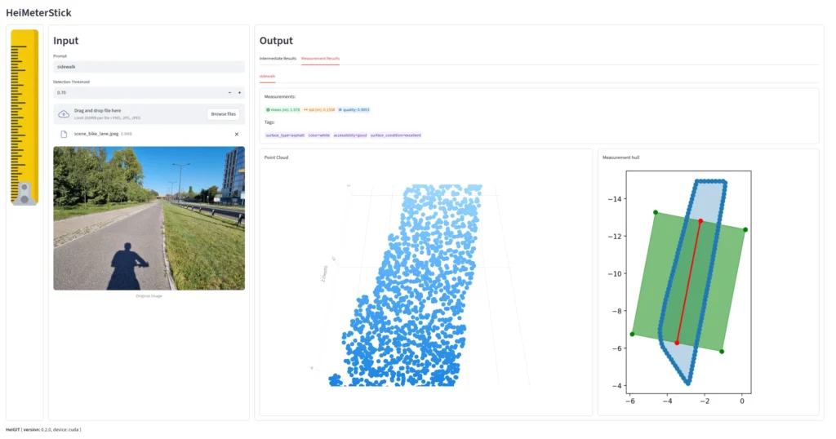Image resolution: width=836 pixels, height=439 pixels.
Task: Click the Detection Threshold value 0.70
Action: click(139, 93)
